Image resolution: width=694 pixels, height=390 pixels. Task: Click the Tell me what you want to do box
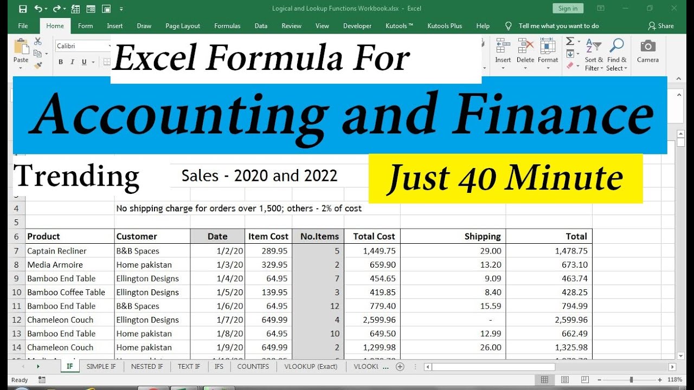coord(558,26)
